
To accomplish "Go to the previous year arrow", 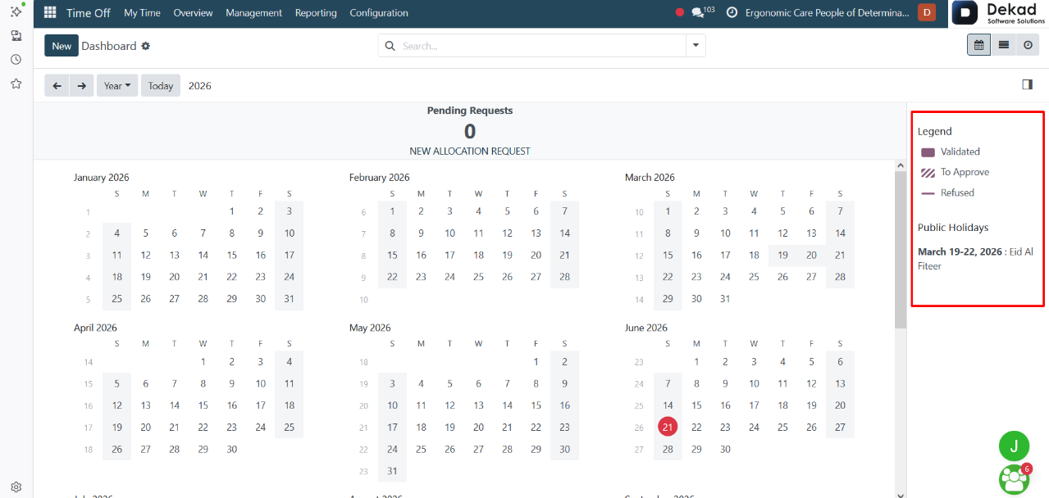I will point(57,86).
